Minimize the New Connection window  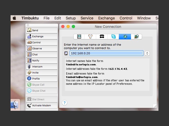(68, 27)
